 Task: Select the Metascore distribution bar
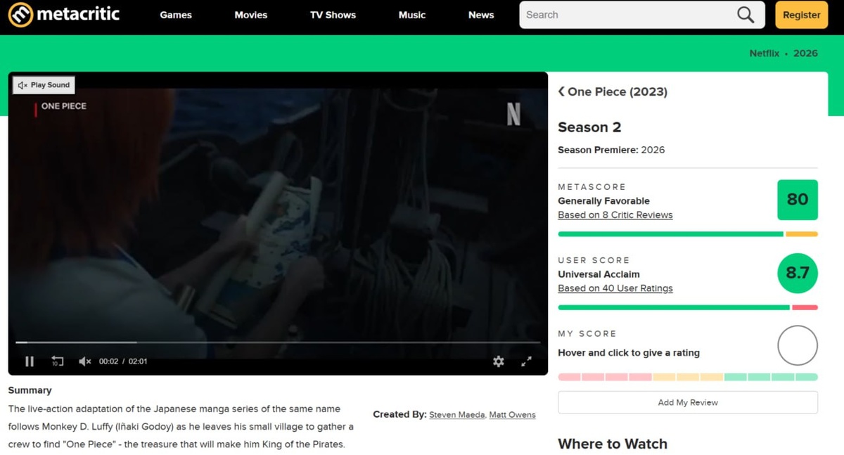pyautogui.click(x=688, y=234)
